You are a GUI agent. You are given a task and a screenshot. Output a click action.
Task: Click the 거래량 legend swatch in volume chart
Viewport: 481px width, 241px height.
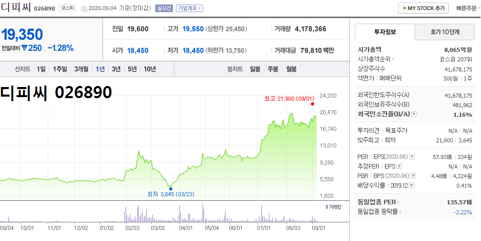click(327, 207)
